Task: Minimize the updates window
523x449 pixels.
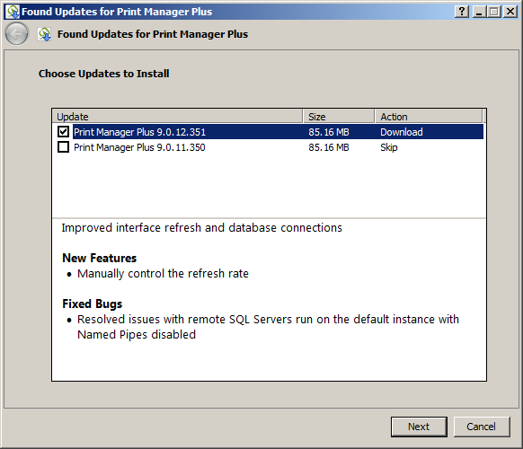Action: 479,12
